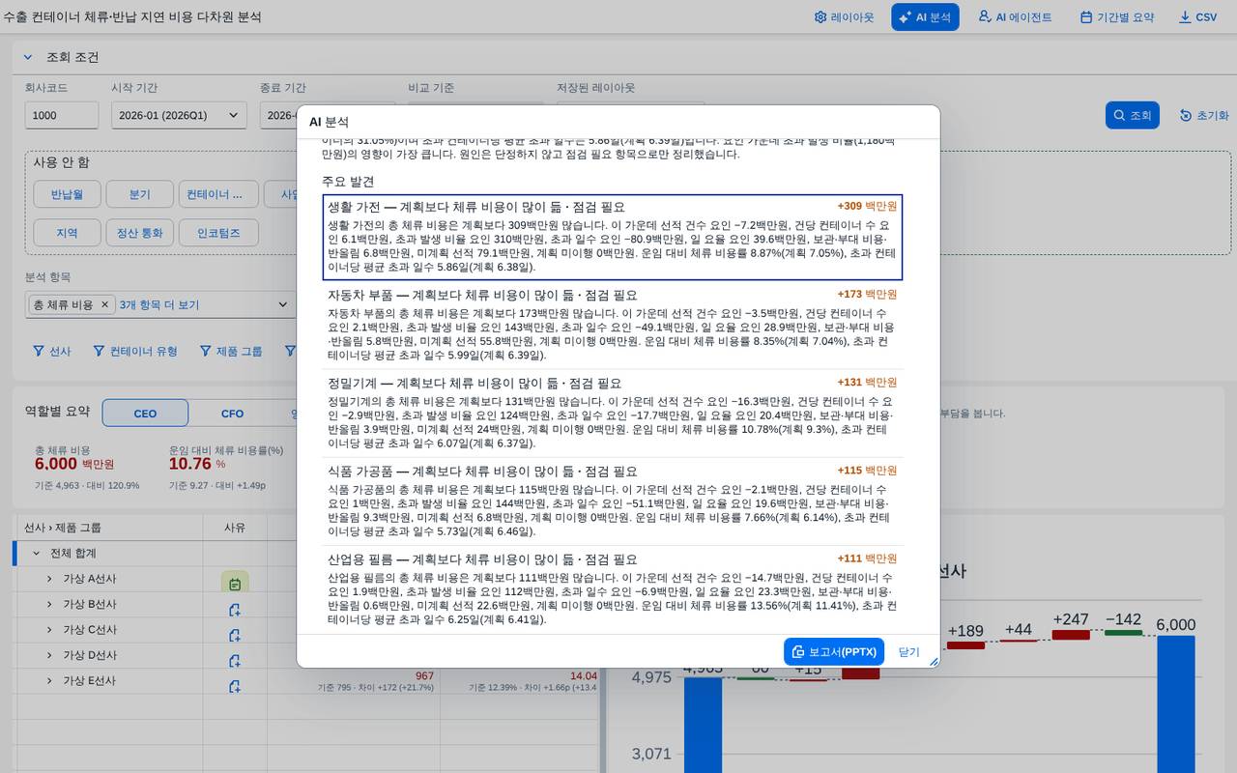Select the 정산 통화 dimension chip

pyautogui.click(x=139, y=233)
